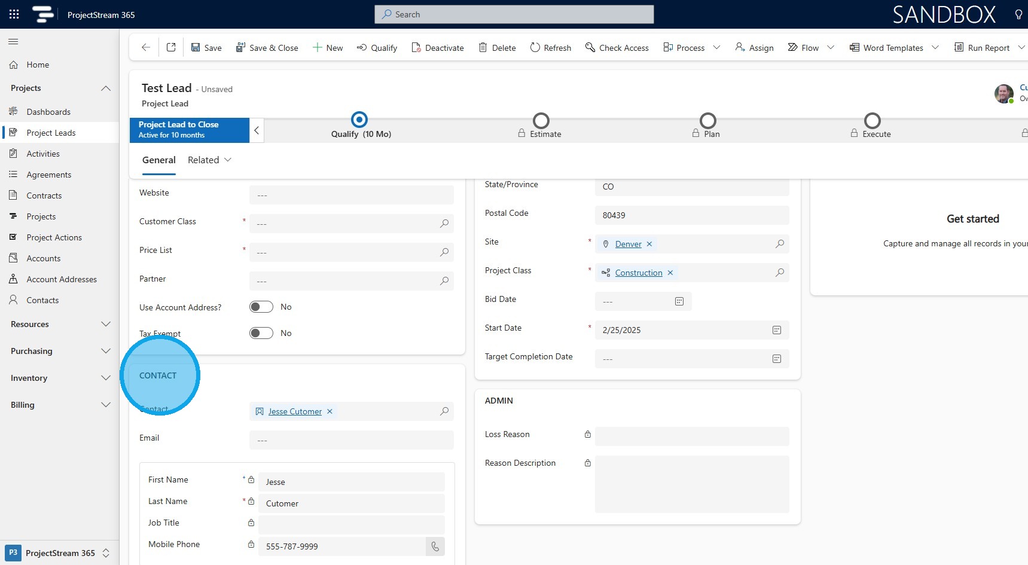Toggle the Tax Exempt switch

pos(261,333)
